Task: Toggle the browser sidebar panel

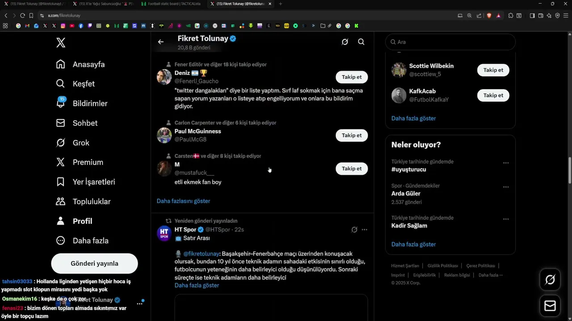Action: (532, 16)
